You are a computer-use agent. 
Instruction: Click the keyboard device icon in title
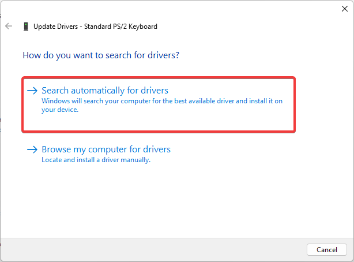pyautogui.click(x=26, y=27)
